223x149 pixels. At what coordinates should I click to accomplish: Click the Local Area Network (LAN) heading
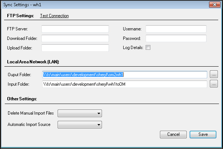click(33, 62)
